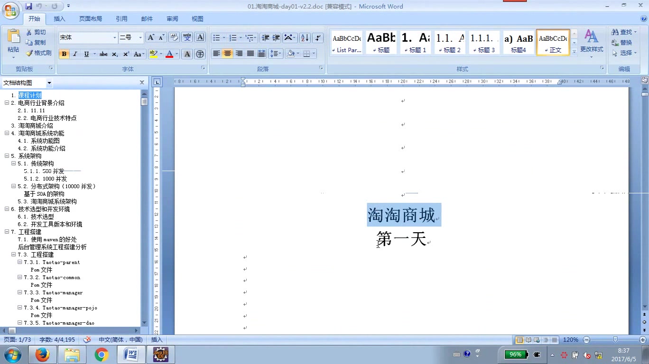Viewport: 649px width, 364px height.
Task: Switch to the Review (审阅) tab
Action: point(172,19)
